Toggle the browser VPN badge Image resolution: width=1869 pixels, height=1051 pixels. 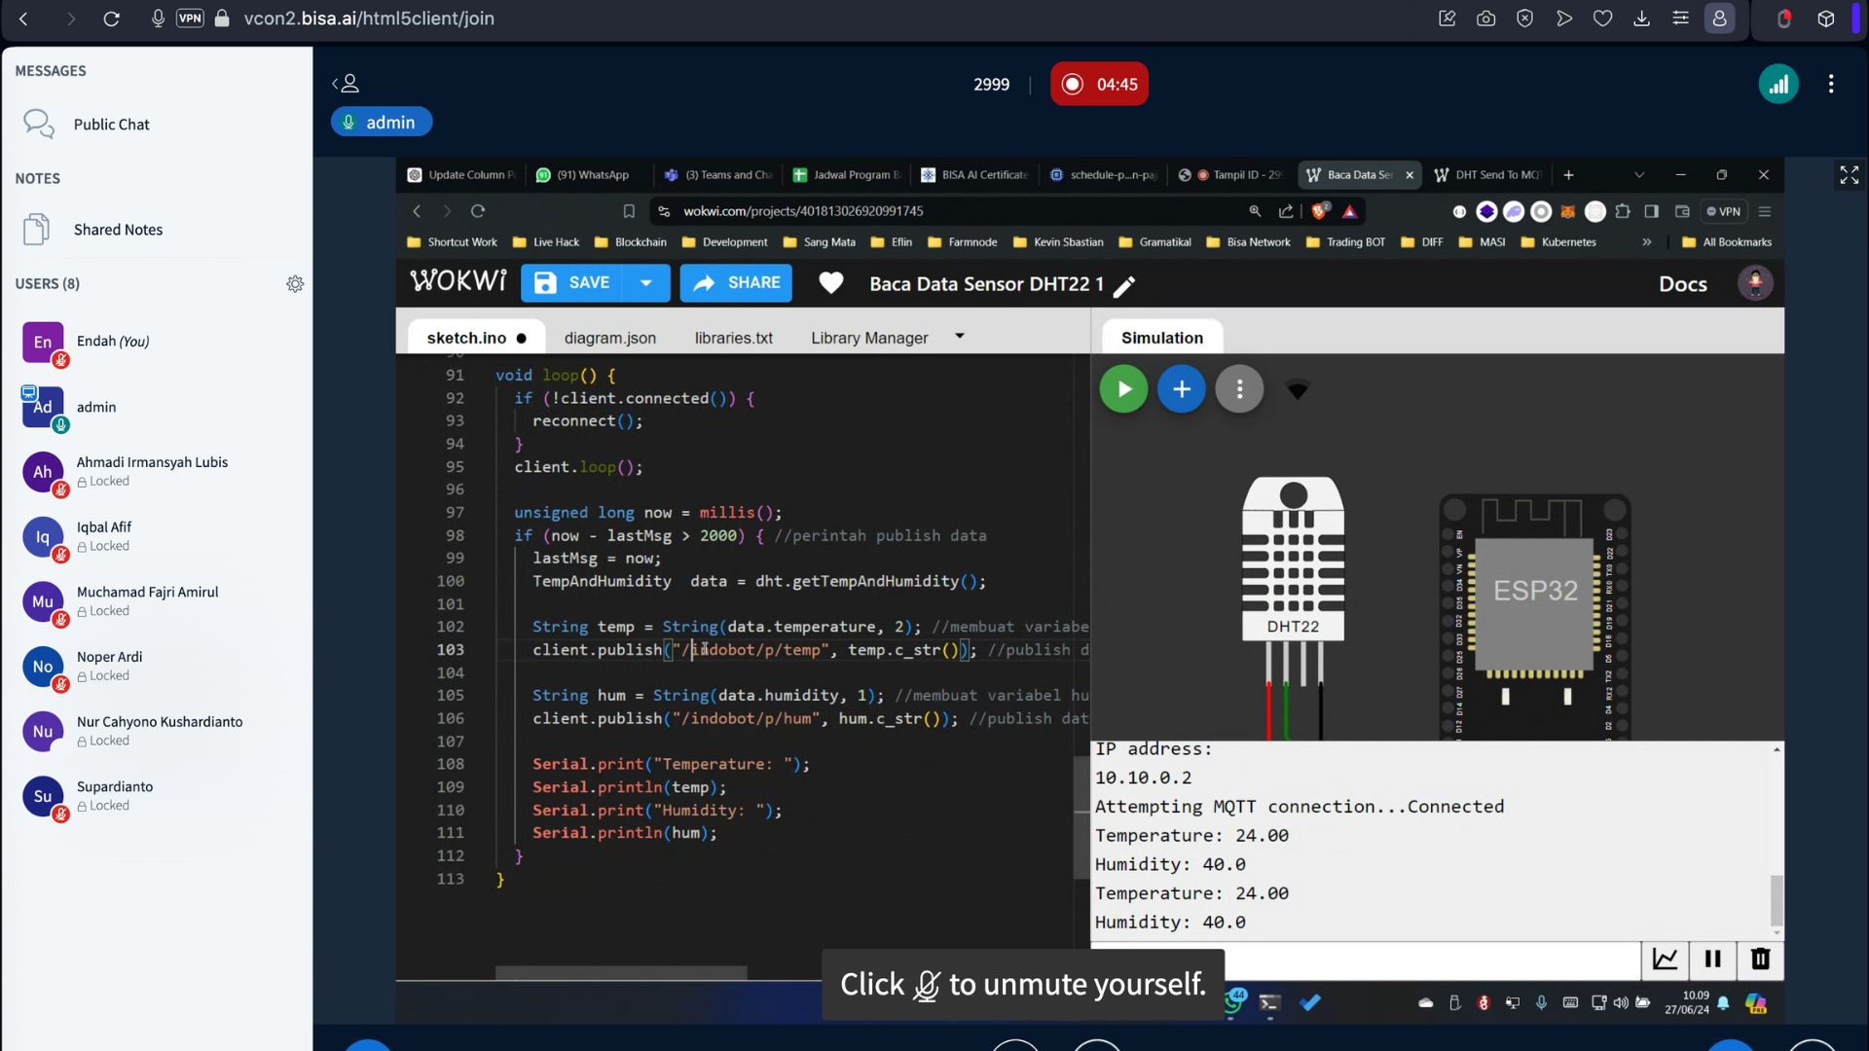coord(190,18)
